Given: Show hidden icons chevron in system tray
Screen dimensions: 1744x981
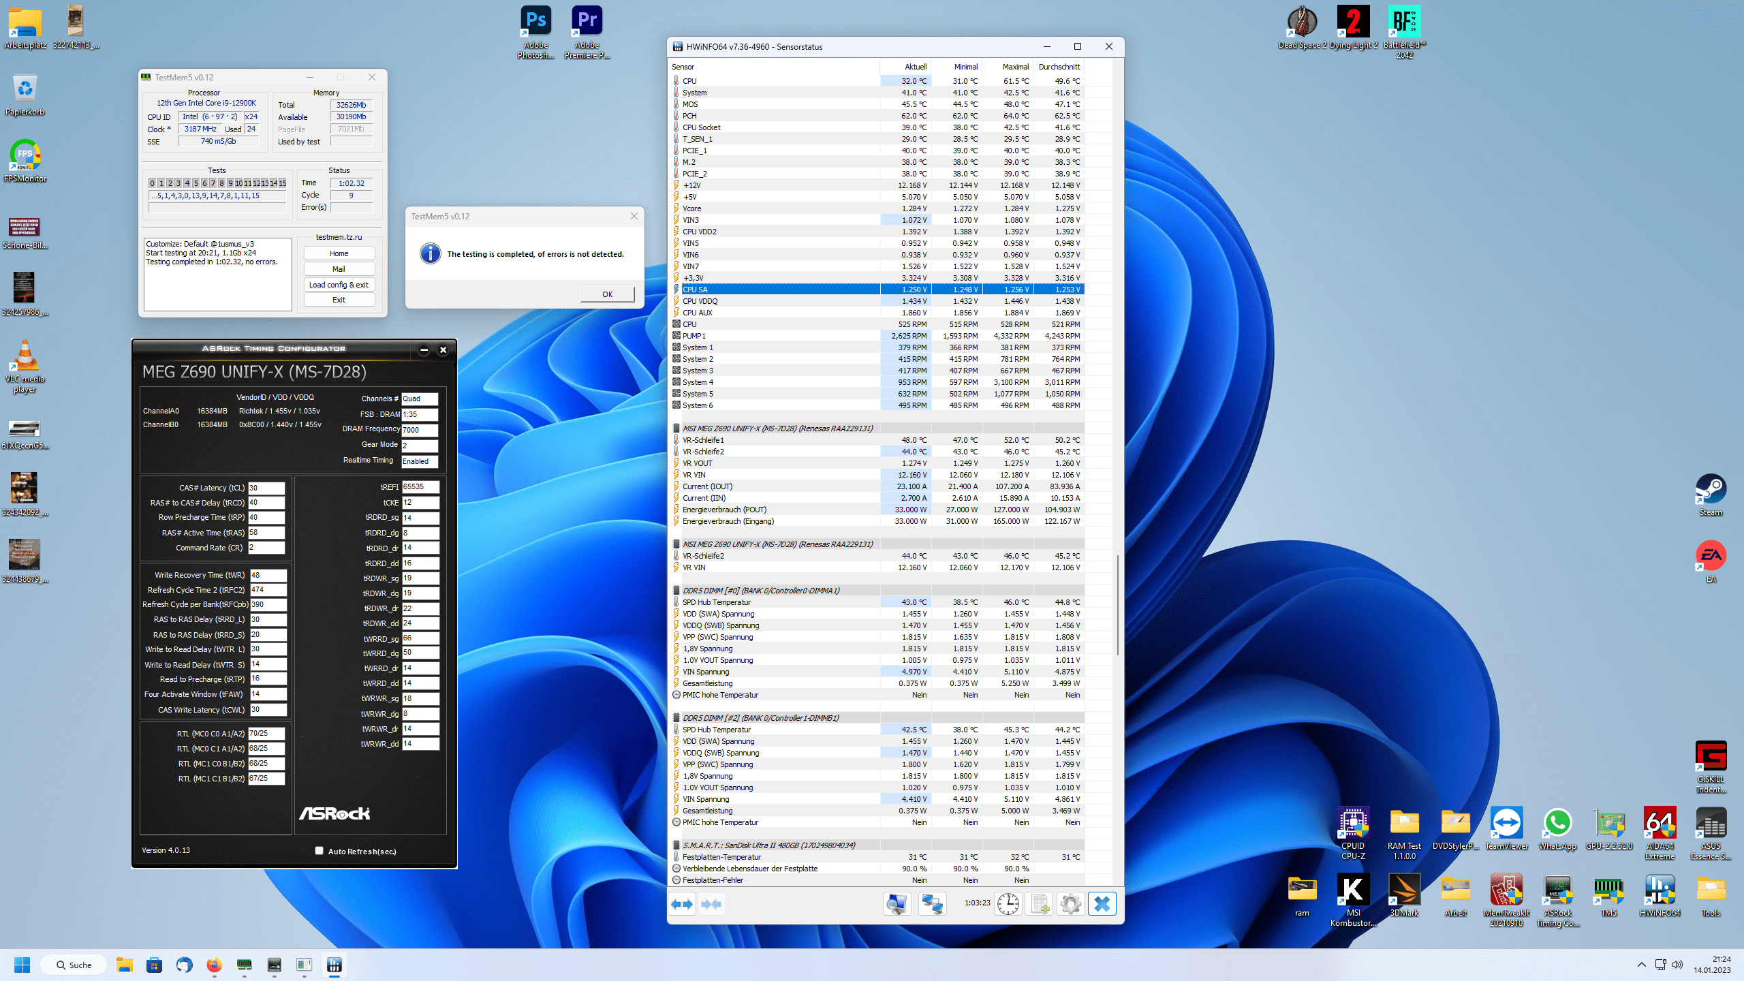Looking at the screenshot, I should point(1642,965).
